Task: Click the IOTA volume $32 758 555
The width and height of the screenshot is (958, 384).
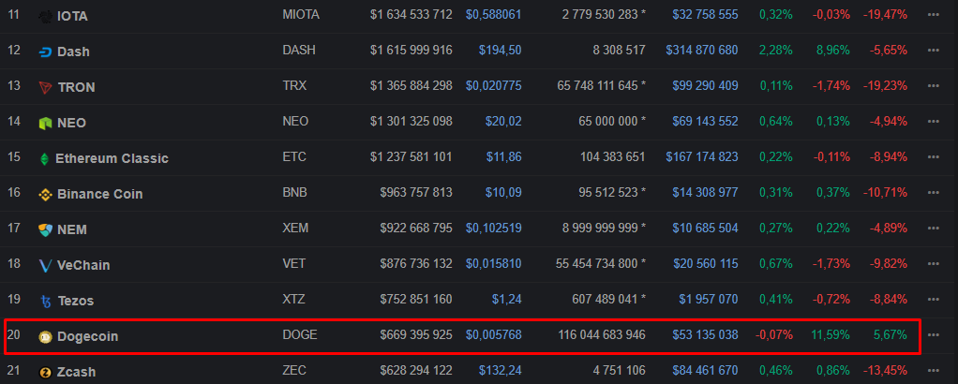Action: pos(706,15)
